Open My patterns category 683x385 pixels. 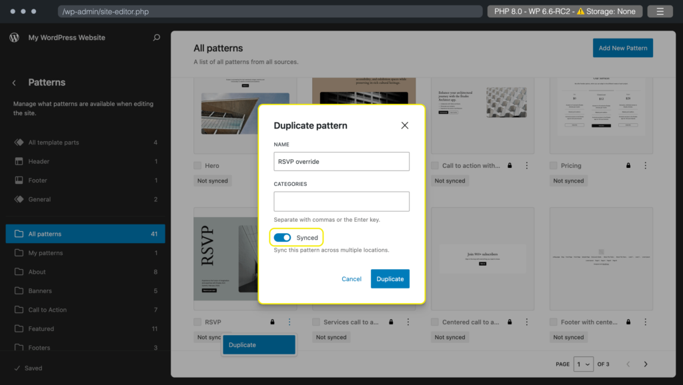point(85,252)
